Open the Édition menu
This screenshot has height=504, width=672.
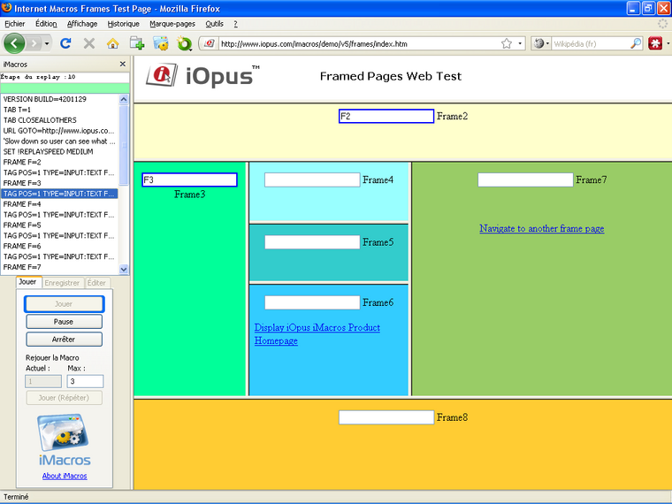(46, 24)
